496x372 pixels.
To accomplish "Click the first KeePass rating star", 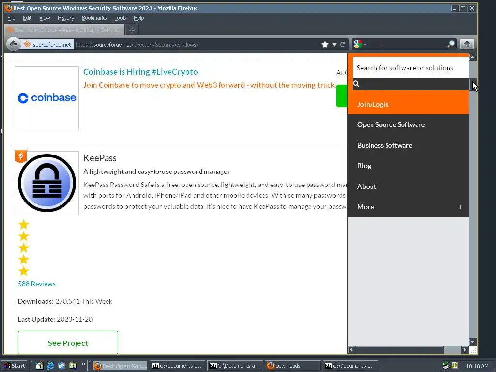I will (24, 225).
